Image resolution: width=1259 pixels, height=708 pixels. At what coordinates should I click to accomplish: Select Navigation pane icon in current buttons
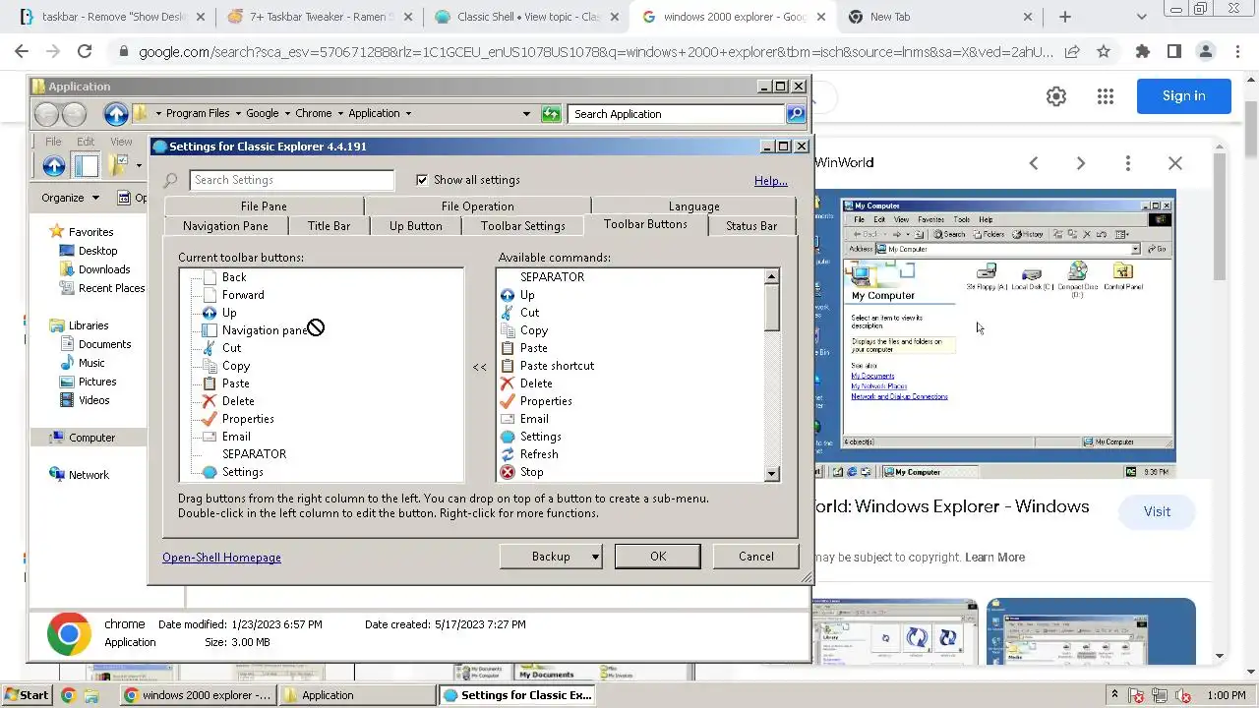pyautogui.click(x=210, y=330)
